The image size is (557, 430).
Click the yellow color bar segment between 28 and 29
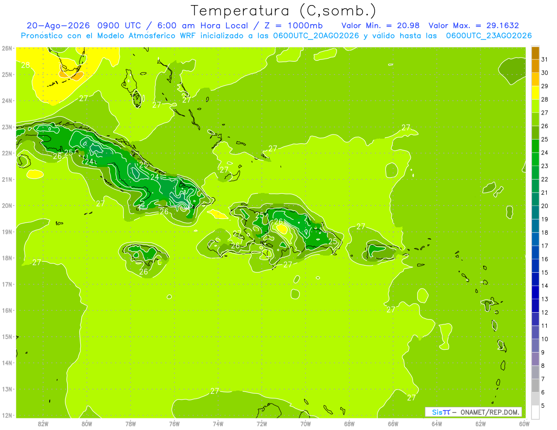coord(535,93)
